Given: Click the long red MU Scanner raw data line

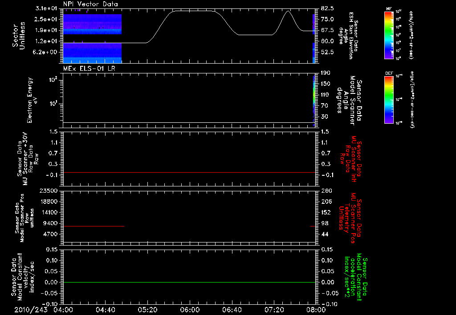Looking at the screenshot, I should point(189,172).
